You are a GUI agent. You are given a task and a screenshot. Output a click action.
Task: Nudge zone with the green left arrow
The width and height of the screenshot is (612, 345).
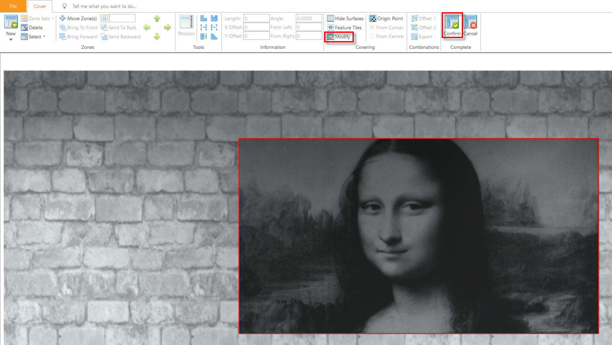point(147,28)
